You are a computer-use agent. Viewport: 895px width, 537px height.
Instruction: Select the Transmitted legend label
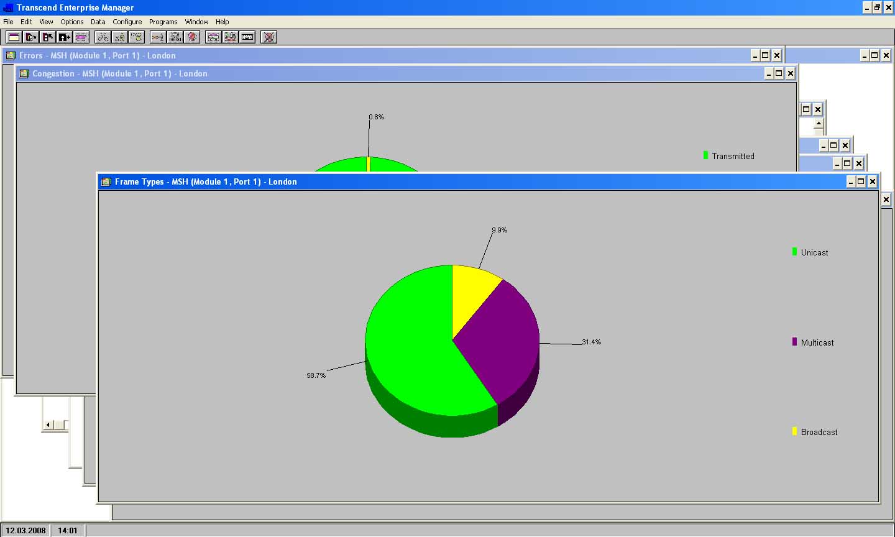(733, 156)
